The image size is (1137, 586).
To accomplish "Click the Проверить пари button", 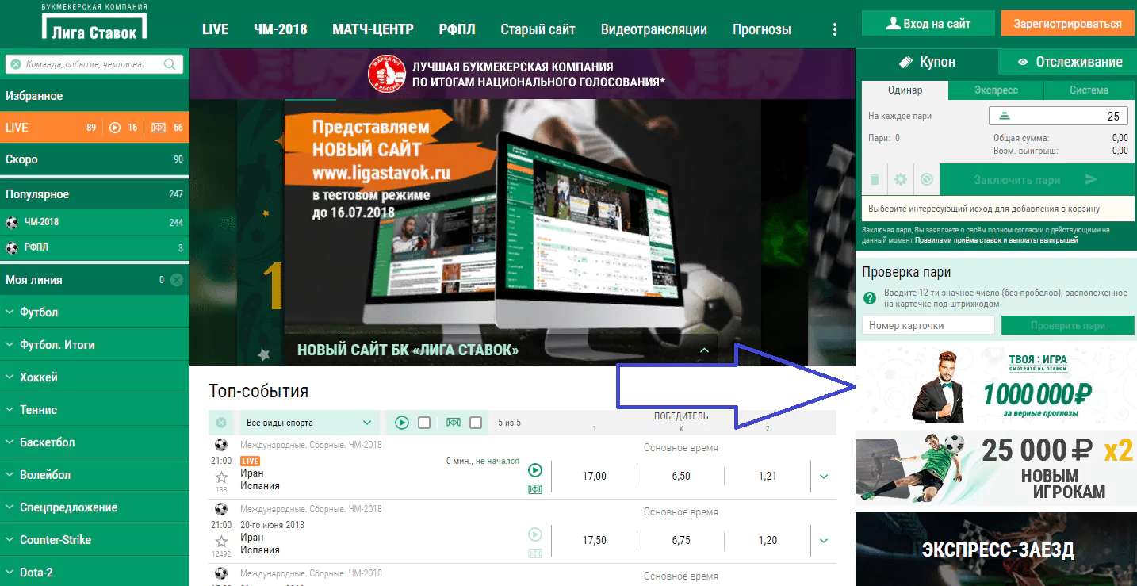I will click(1067, 326).
